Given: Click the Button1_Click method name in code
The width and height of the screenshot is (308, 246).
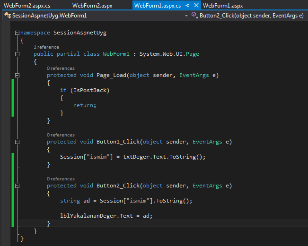Looking at the screenshot, I should pyautogui.click(x=118, y=142).
